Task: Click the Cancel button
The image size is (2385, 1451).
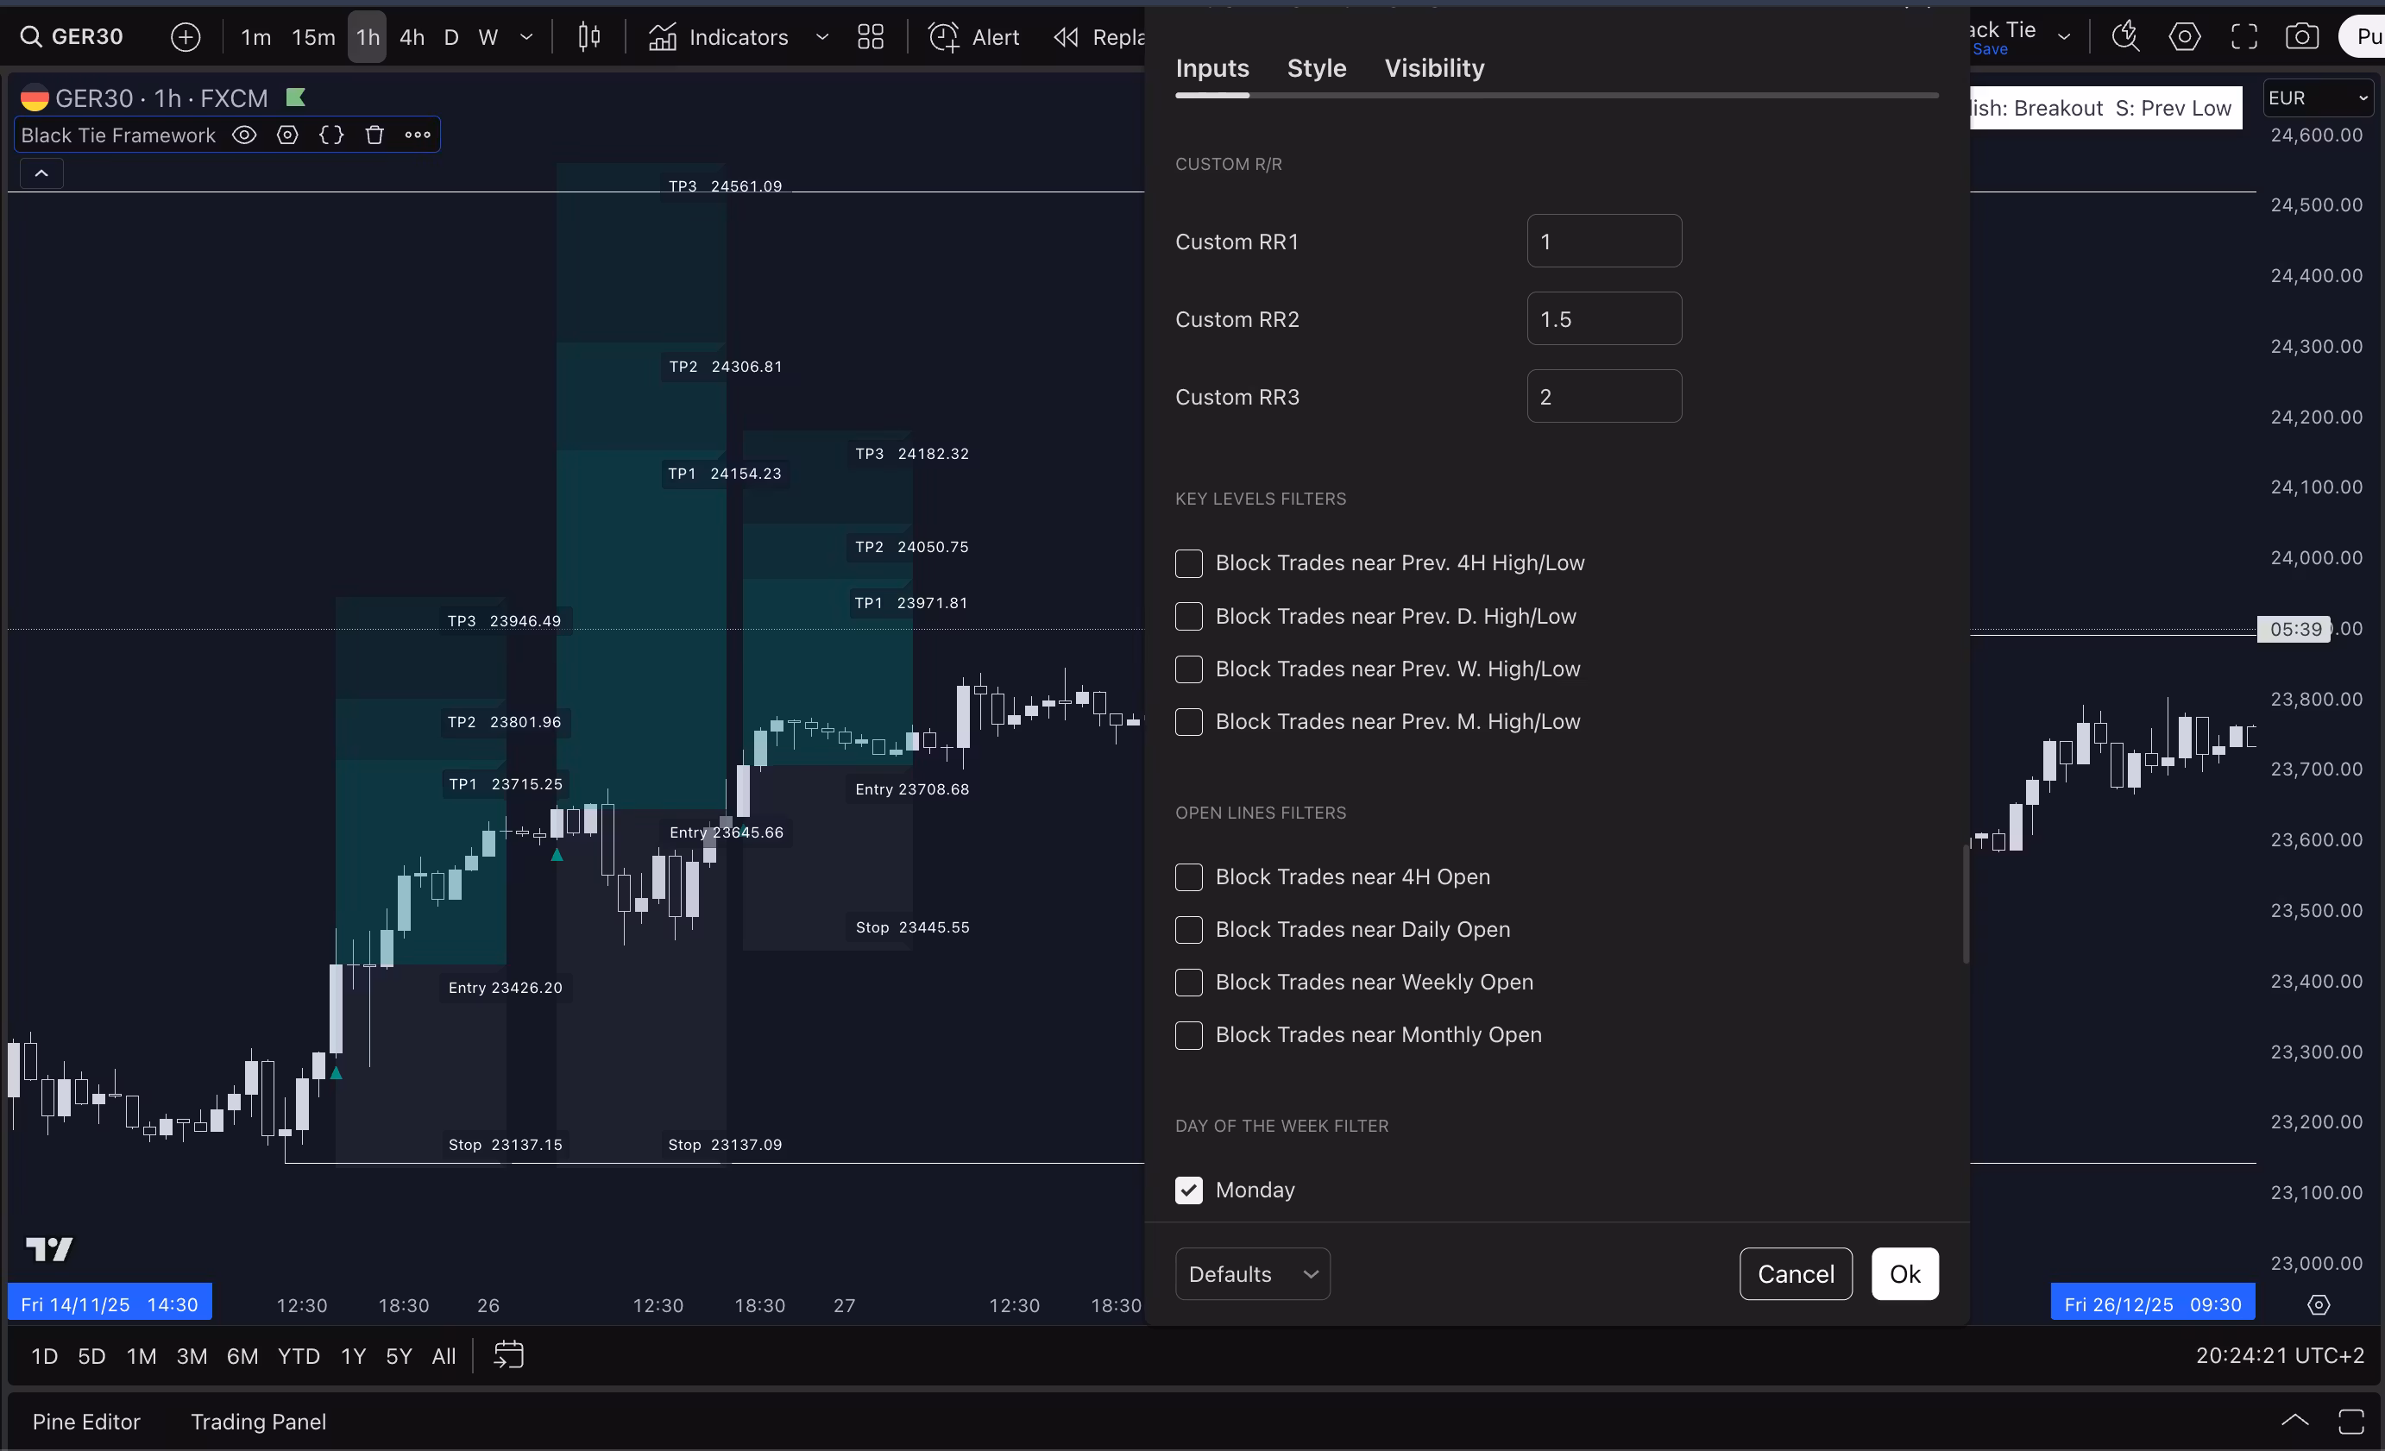Action: (x=1795, y=1274)
